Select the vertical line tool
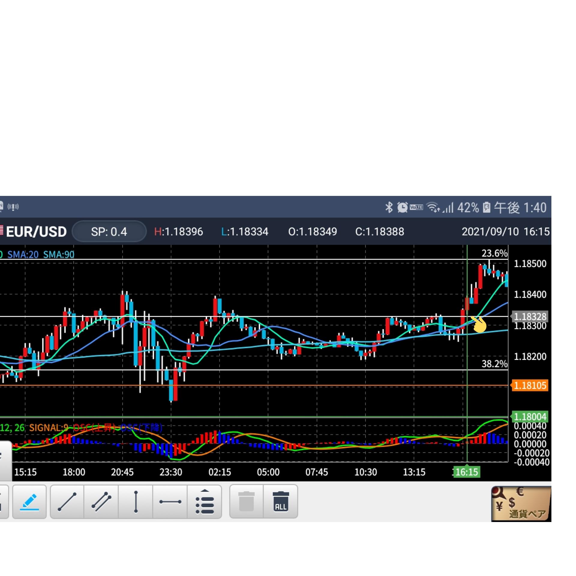Image resolution: width=576 pixels, height=576 pixels. [x=136, y=502]
